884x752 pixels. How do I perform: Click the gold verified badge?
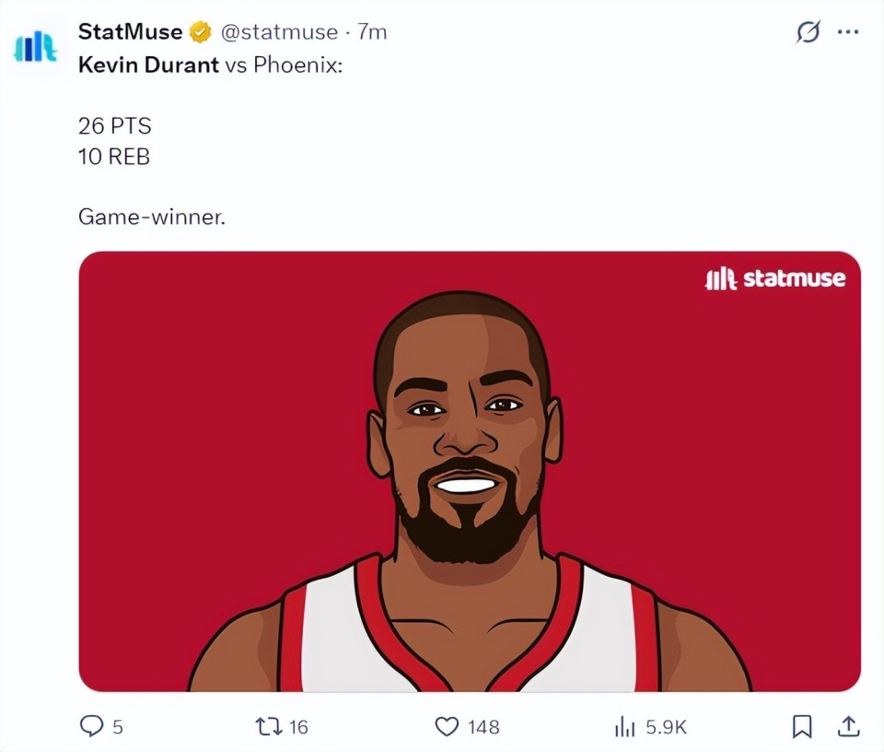click(x=200, y=32)
